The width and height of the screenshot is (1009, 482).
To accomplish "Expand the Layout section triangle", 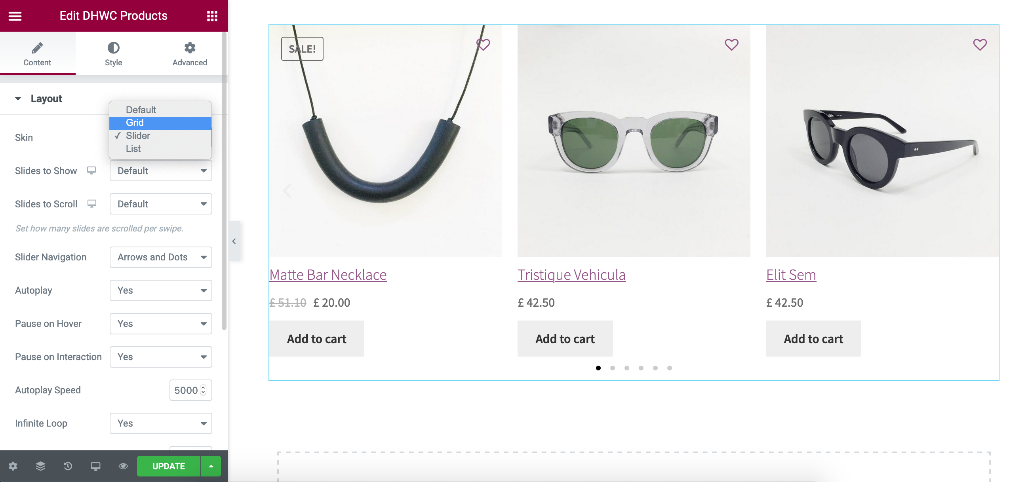I will click(x=18, y=98).
